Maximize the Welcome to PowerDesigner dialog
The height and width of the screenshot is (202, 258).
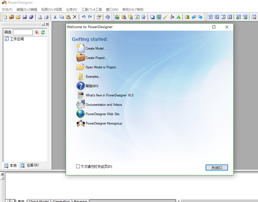point(214,27)
